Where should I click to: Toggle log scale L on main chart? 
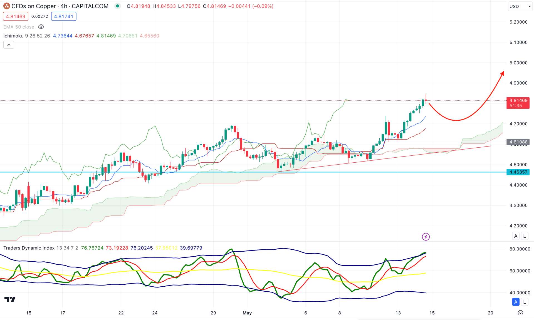[x=525, y=236]
